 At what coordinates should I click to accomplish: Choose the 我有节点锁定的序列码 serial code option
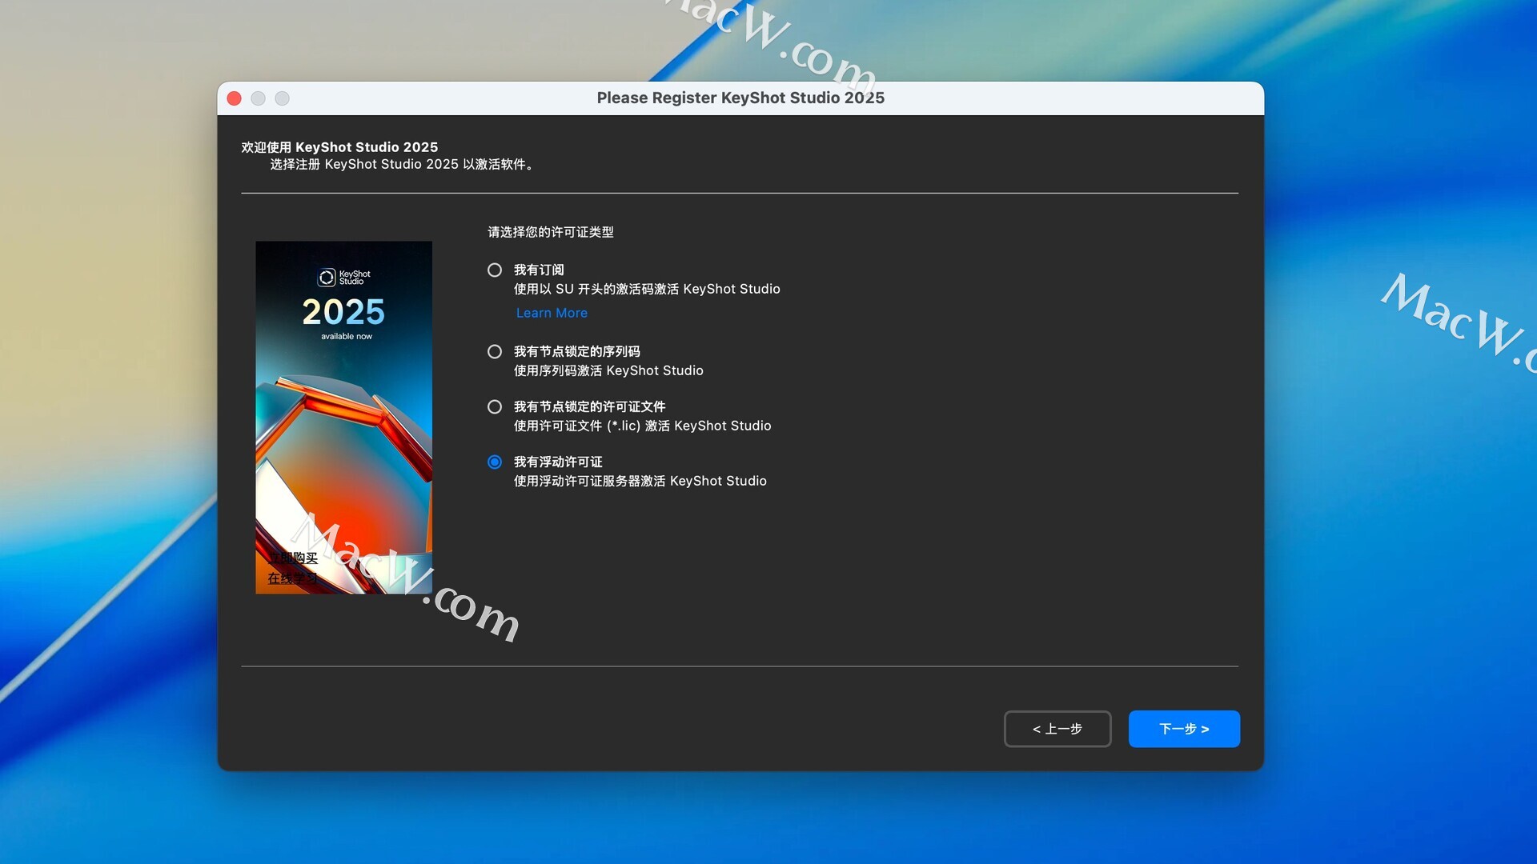[495, 352]
